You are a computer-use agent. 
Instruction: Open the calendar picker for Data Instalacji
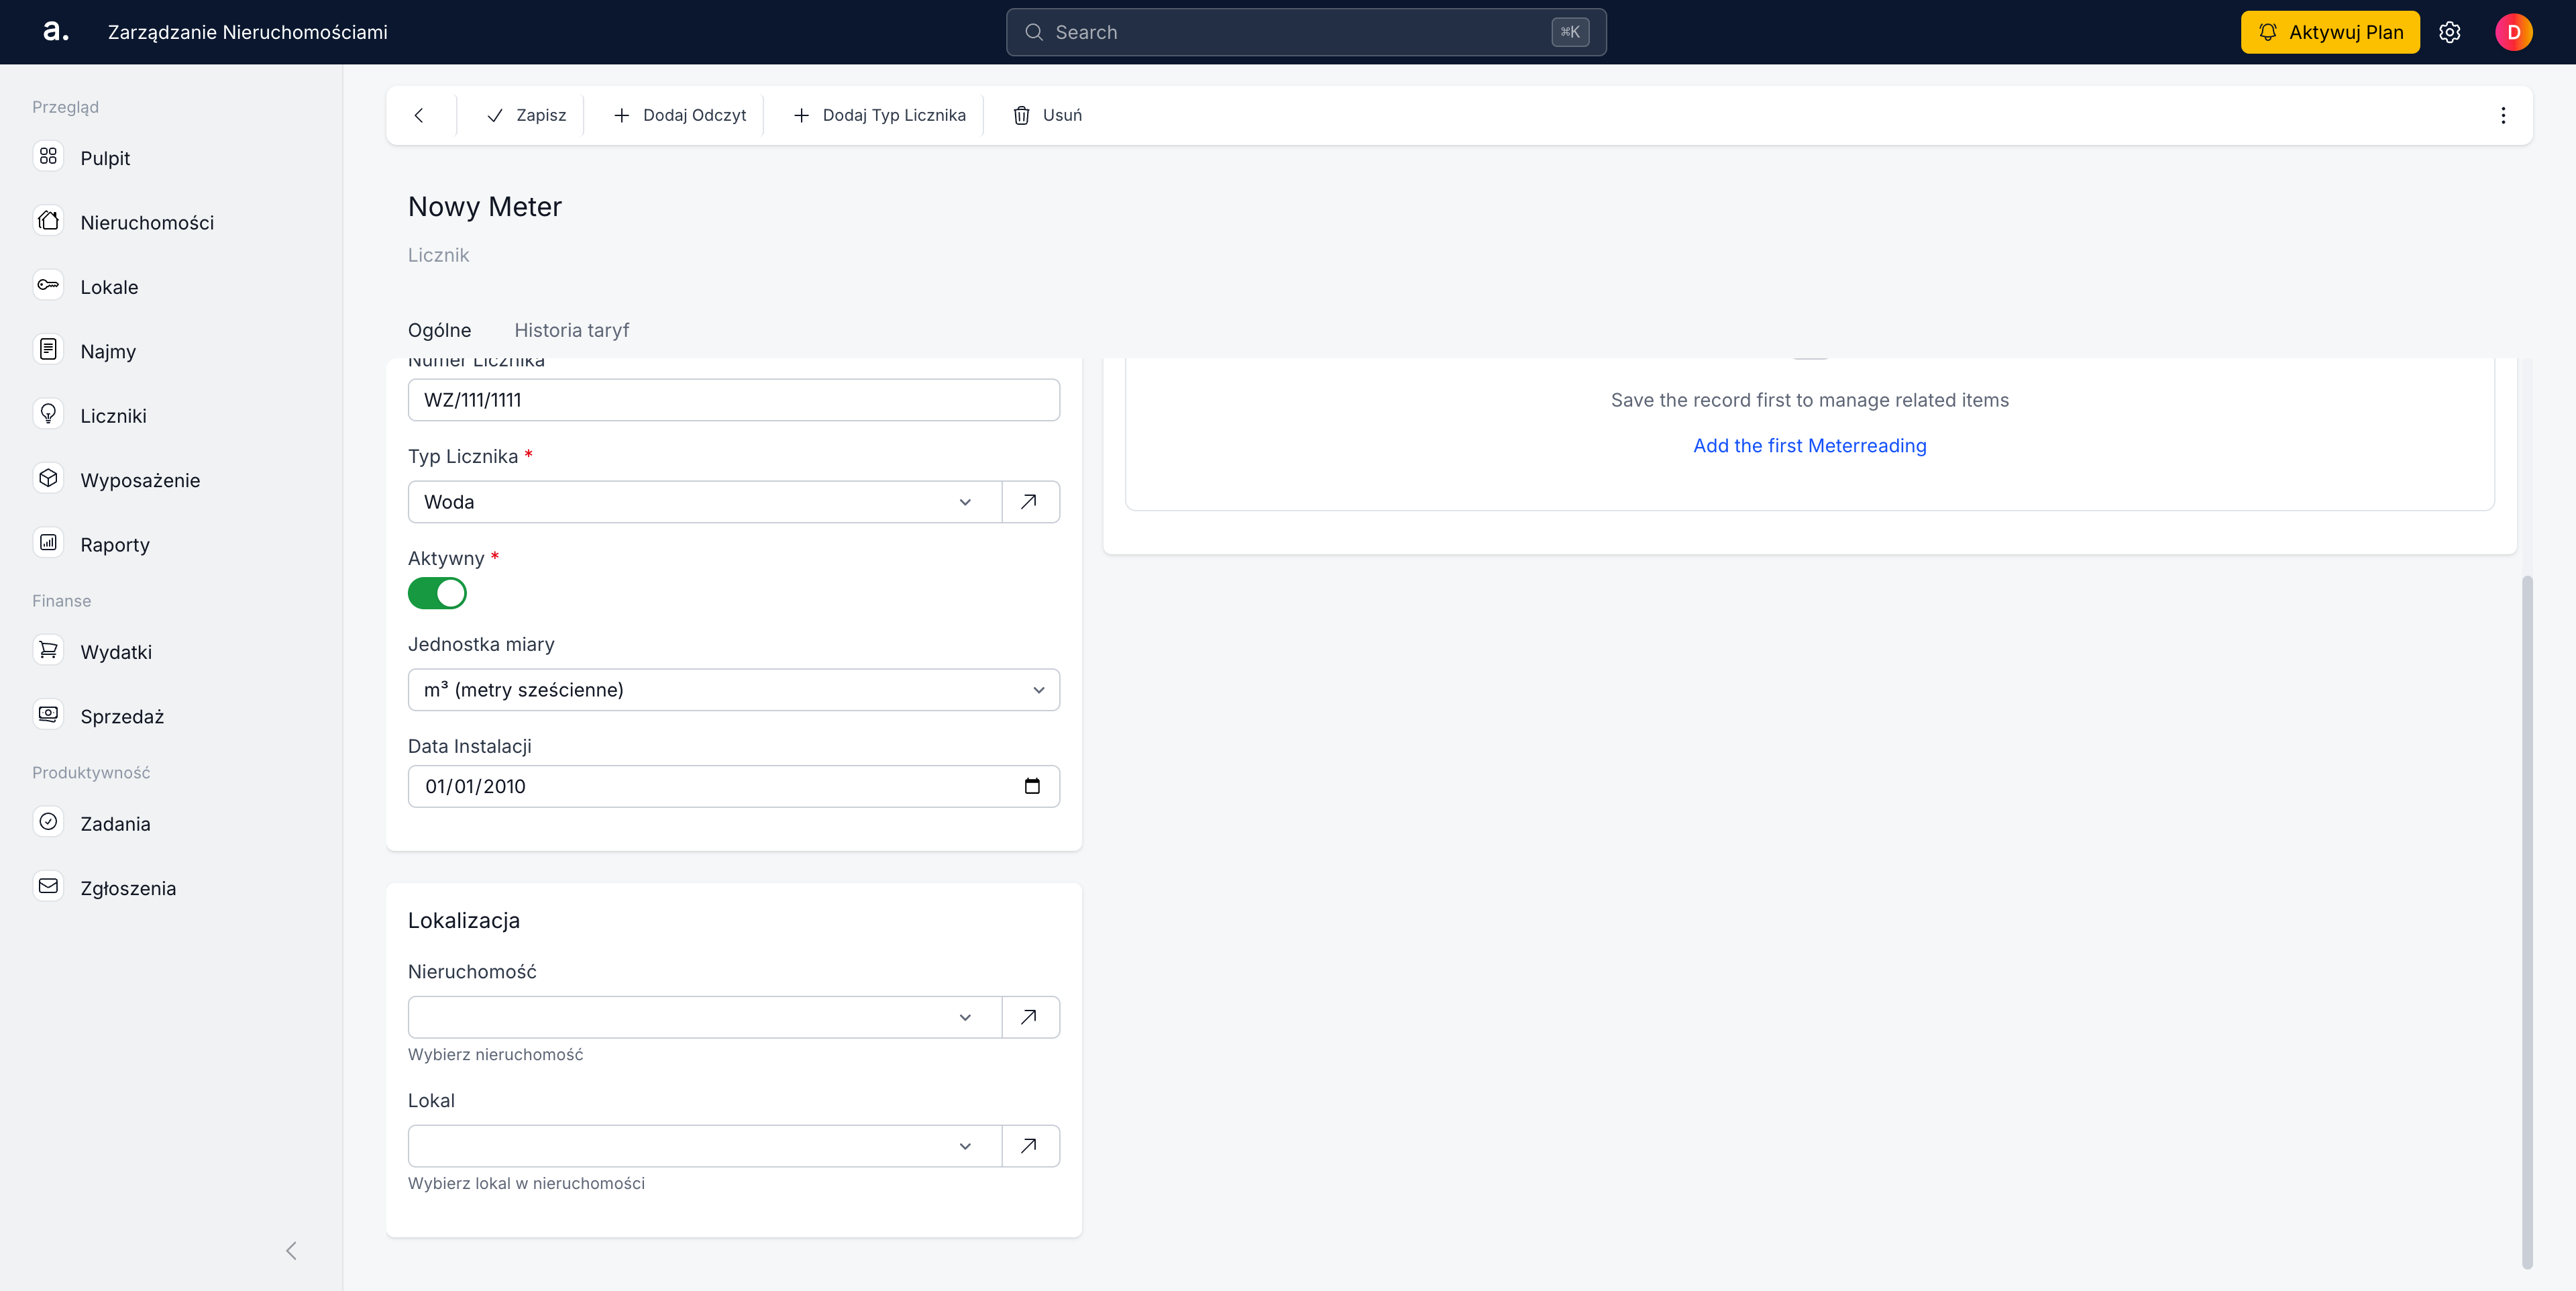[1032, 786]
